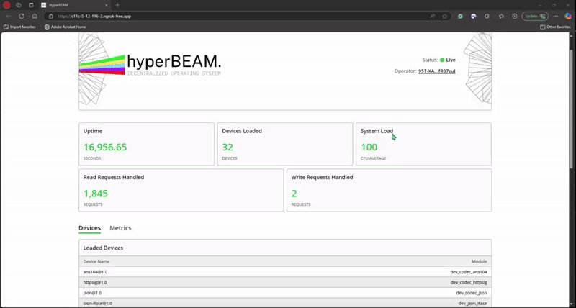Open Adobe Acrobat Home bookmark

(65, 27)
